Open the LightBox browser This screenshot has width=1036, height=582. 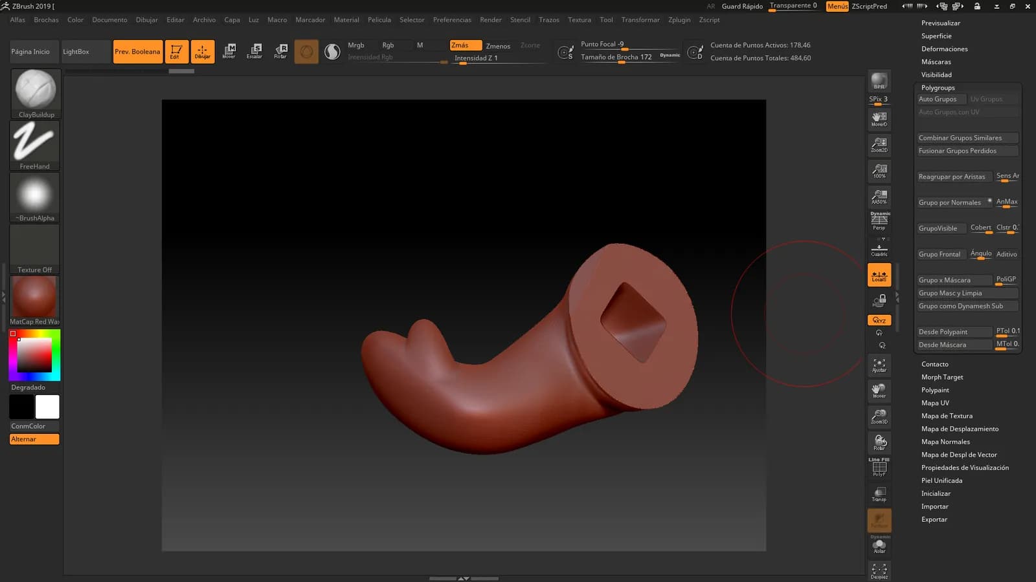coord(85,52)
